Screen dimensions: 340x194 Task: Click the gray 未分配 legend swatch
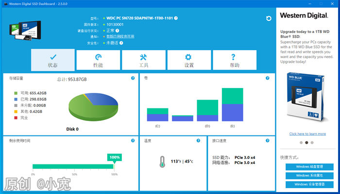[16, 105]
